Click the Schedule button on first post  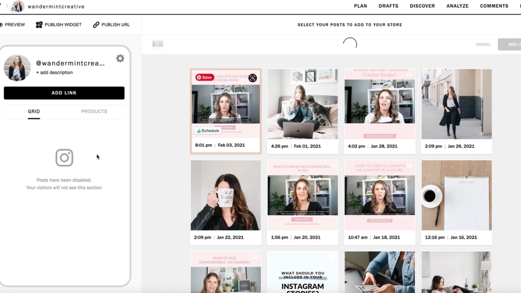click(x=208, y=131)
